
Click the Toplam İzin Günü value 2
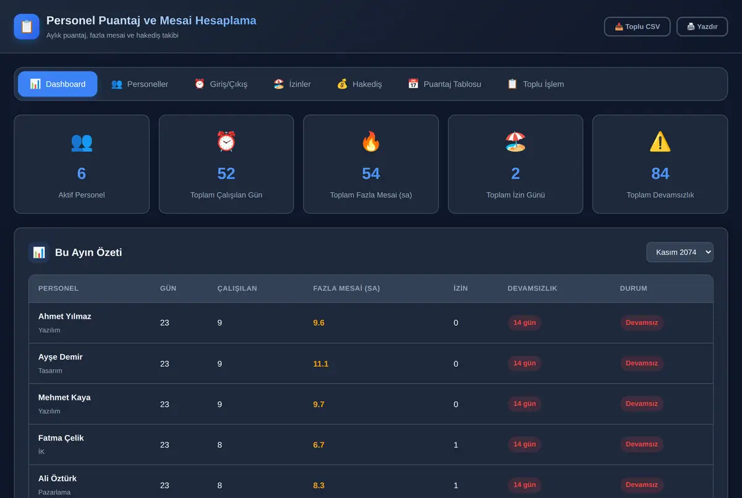[516, 174]
